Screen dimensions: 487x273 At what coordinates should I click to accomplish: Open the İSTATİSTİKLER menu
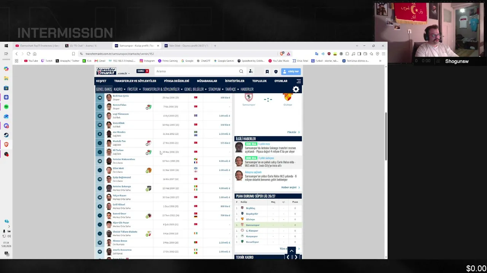(235, 81)
